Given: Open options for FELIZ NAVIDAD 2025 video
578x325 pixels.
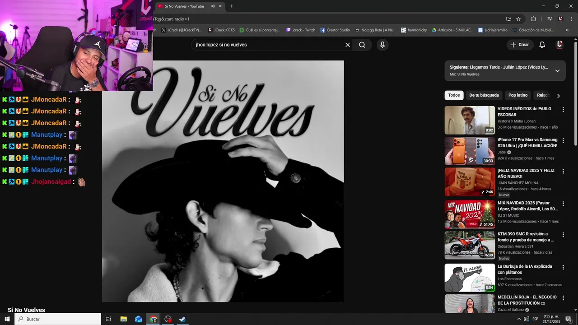Looking at the screenshot, I should (x=563, y=172).
